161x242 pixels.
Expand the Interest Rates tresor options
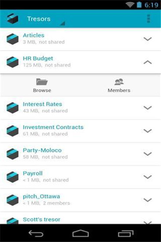pos(147,107)
